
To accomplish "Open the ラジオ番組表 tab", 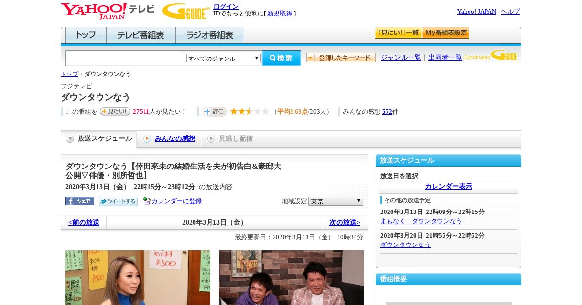I will point(210,35).
